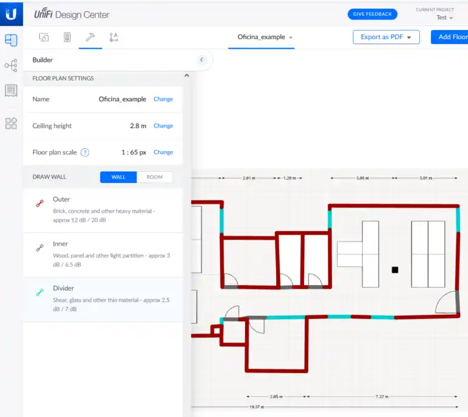Viewport: 468px width, 417px height.
Task: Click the UniFi logo icon
Action: (11, 13)
